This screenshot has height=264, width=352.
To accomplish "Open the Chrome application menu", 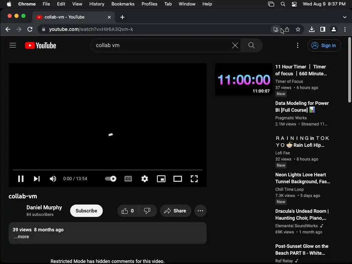I will pyautogui.click(x=27, y=4).
